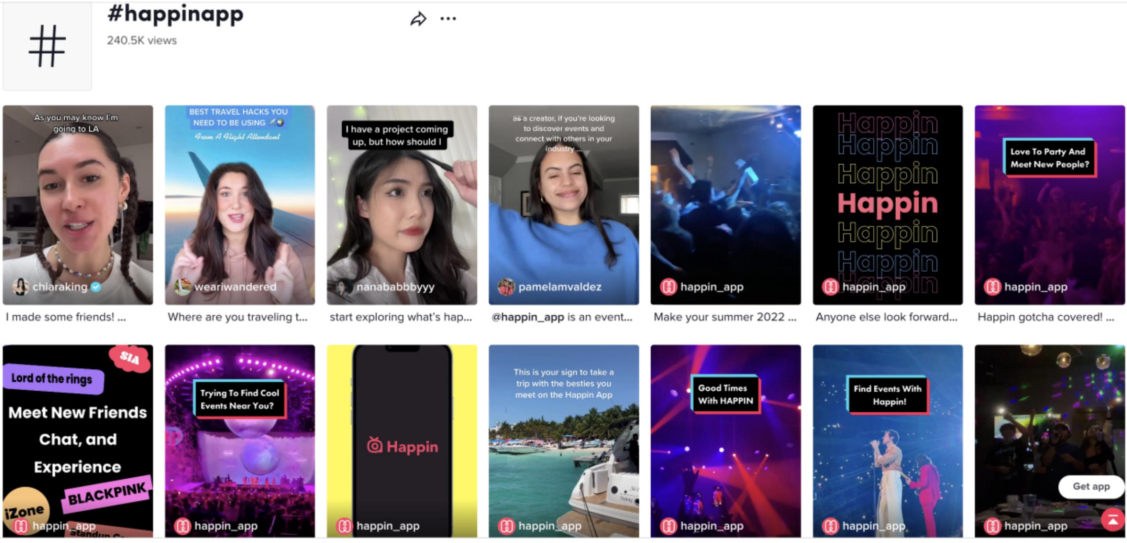1127x543 pixels.
Task: Open 'Meet New Friends Chat, and Experience' video
Action: [78, 440]
